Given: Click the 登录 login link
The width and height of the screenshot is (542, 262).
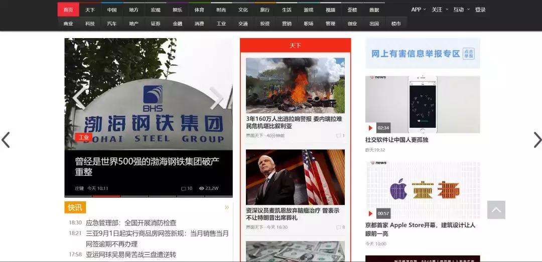Looking at the screenshot, I should [480, 10].
